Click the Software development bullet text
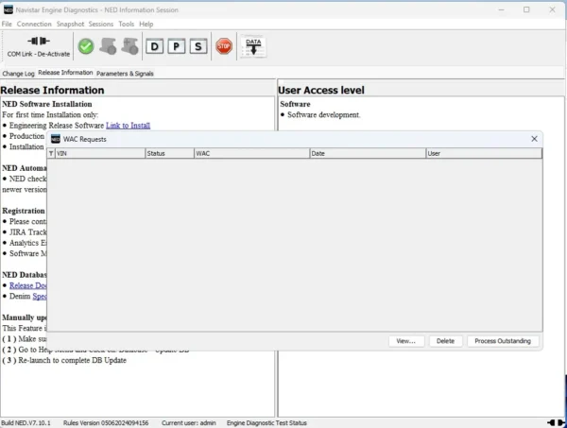Image resolution: width=567 pixels, height=428 pixels. 323,115
